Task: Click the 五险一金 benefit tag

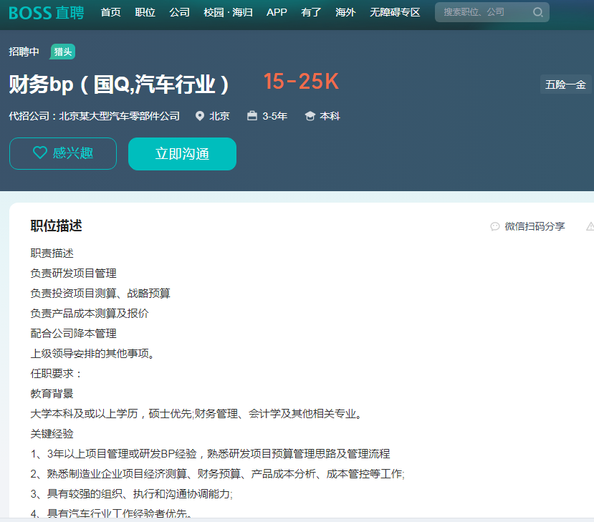Action: pyautogui.click(x=565, y=84)
